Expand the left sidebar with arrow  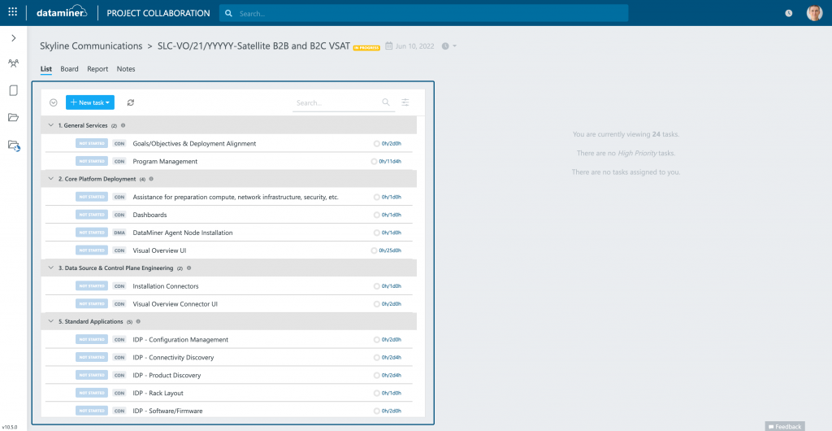coord(14,37)
